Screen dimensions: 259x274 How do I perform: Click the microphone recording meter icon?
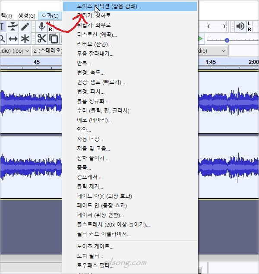[42, 27]
